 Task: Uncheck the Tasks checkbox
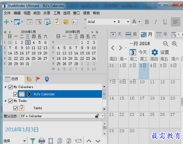tap(15, 108)
